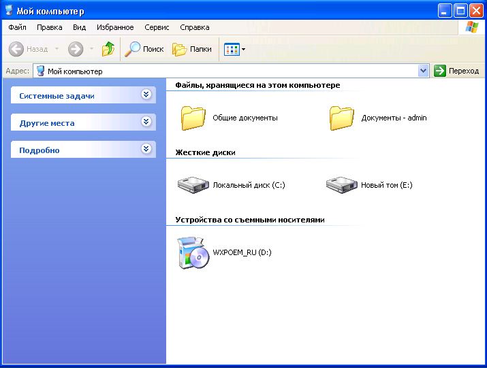Click the Мой компьютер address field

coord(231,71)
